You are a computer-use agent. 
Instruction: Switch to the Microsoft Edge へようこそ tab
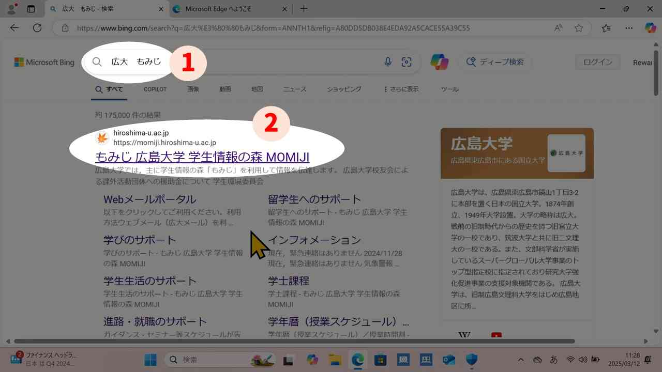pos(228,9)
